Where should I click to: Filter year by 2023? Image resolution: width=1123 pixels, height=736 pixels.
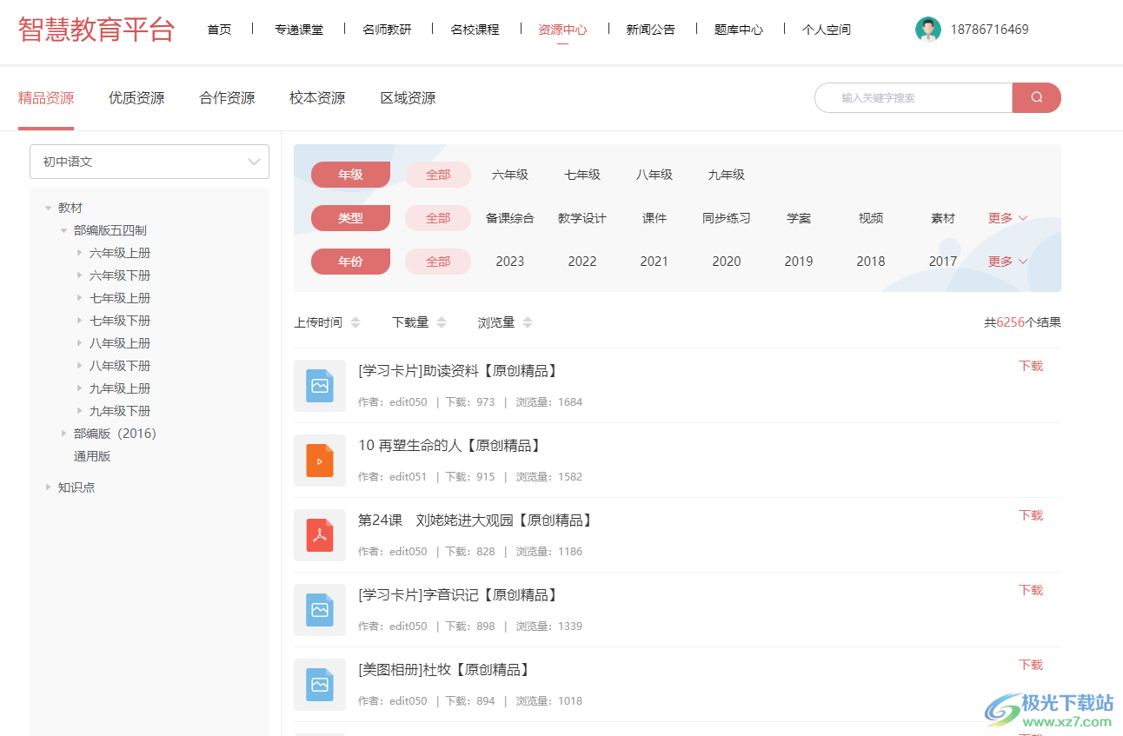coord(510,262)
